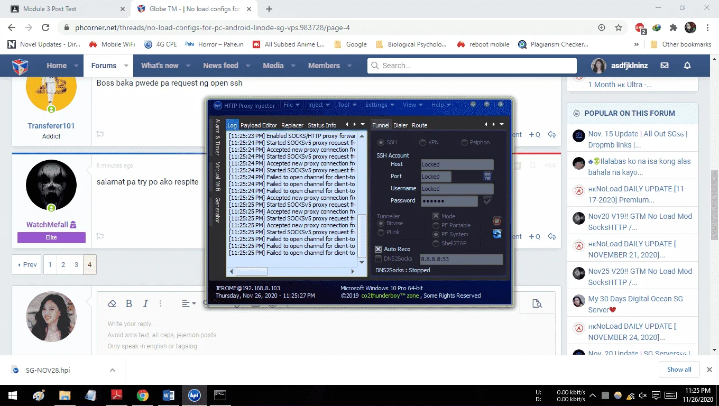Toggle the Mode checkbox
This screenshot has height=406, width=719.
click(436, 216)
